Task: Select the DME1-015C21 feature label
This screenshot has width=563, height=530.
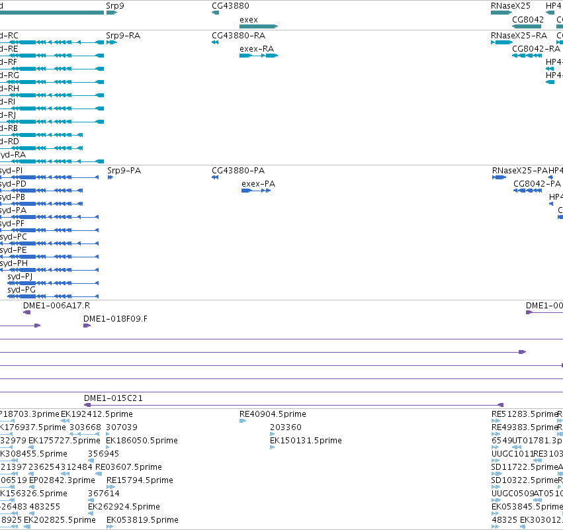Action: click(x=113, y=398)
